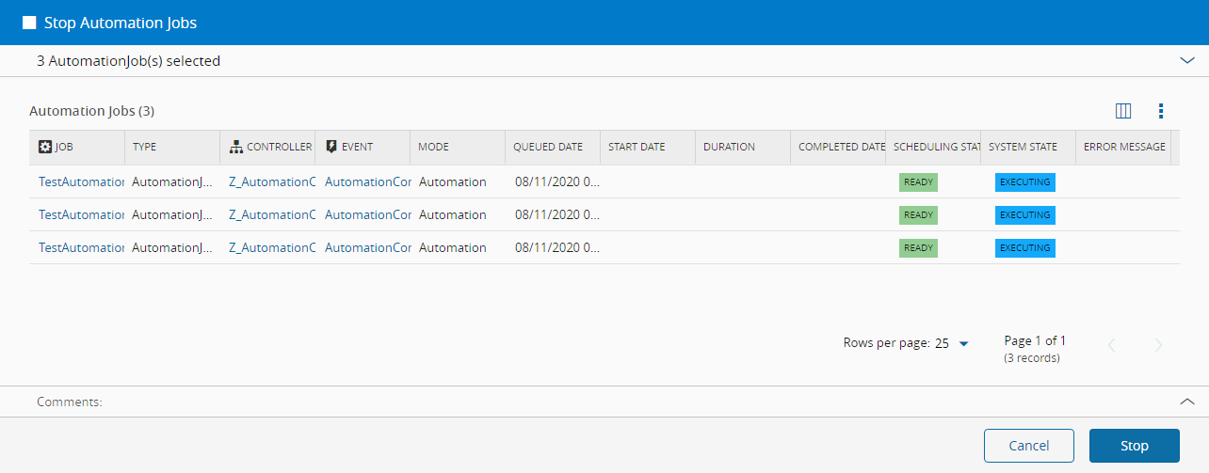The width and height of the screenshot is (1209, 473).
Task: Open TestAutomation job link in second row
Action: (x=82, y=214)
